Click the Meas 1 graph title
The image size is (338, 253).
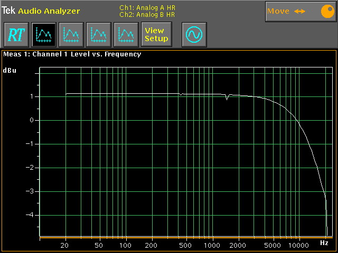click(x=72, y=54)
